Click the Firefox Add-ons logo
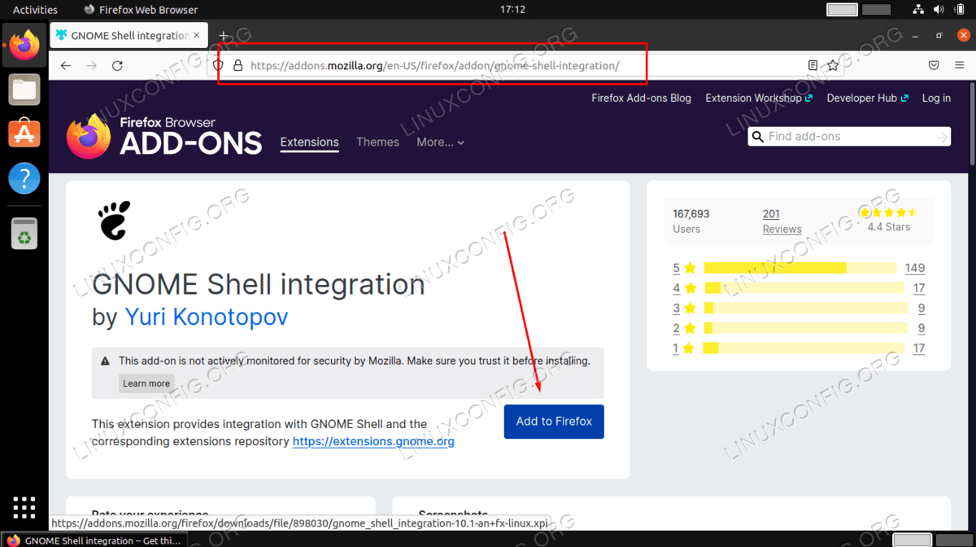Screen dimensions: 976x547 (164, 136)
